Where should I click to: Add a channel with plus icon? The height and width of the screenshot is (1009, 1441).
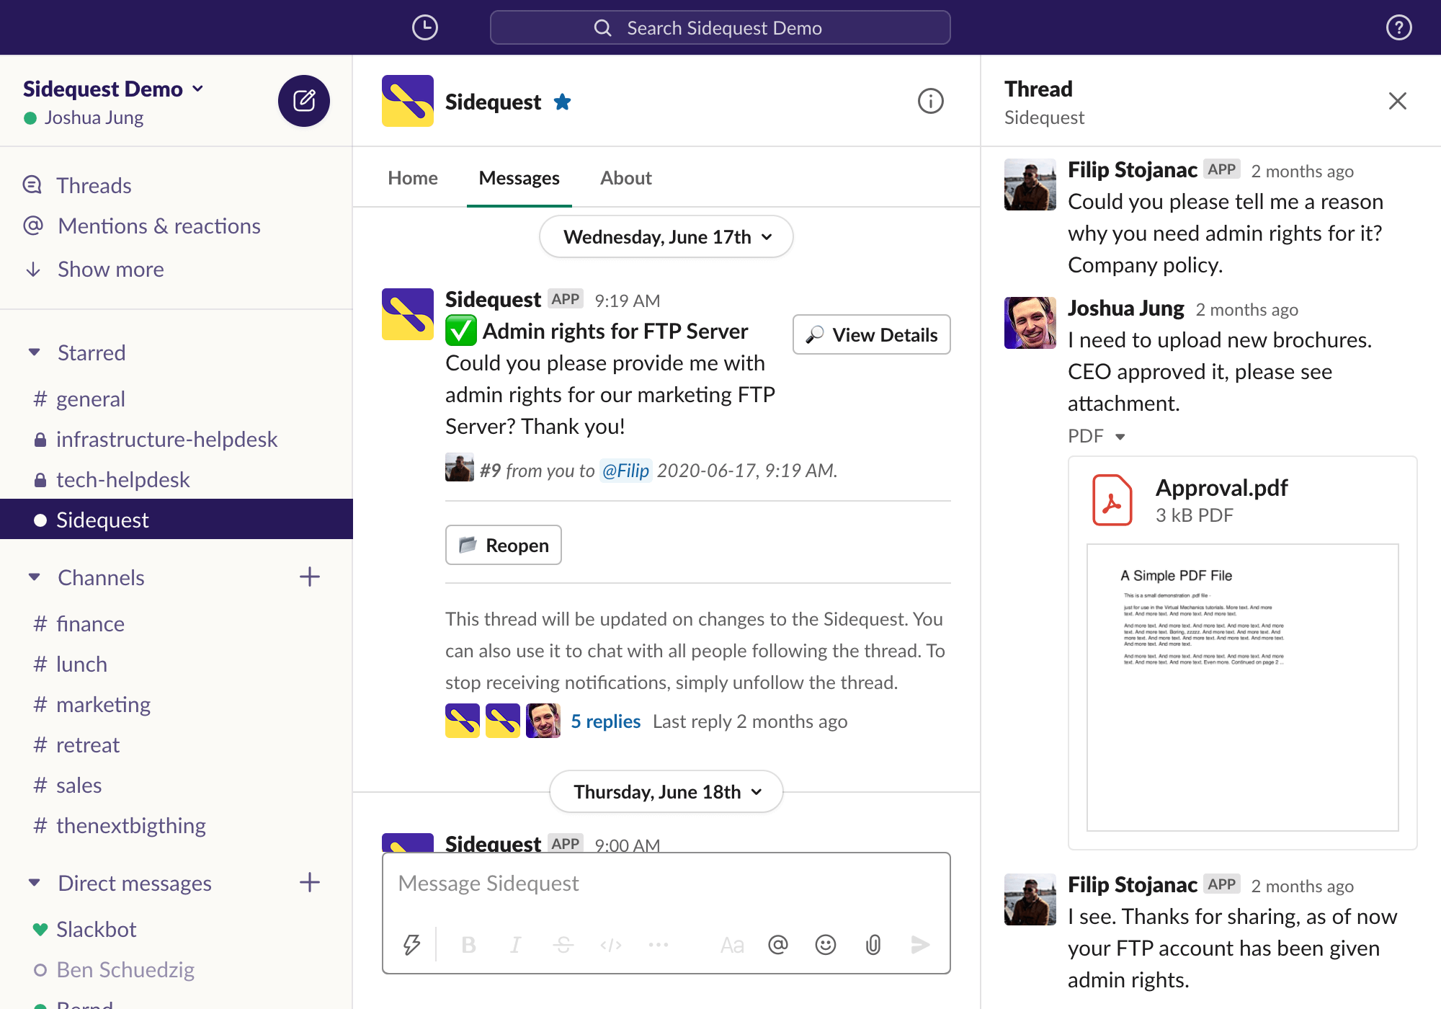309,577
